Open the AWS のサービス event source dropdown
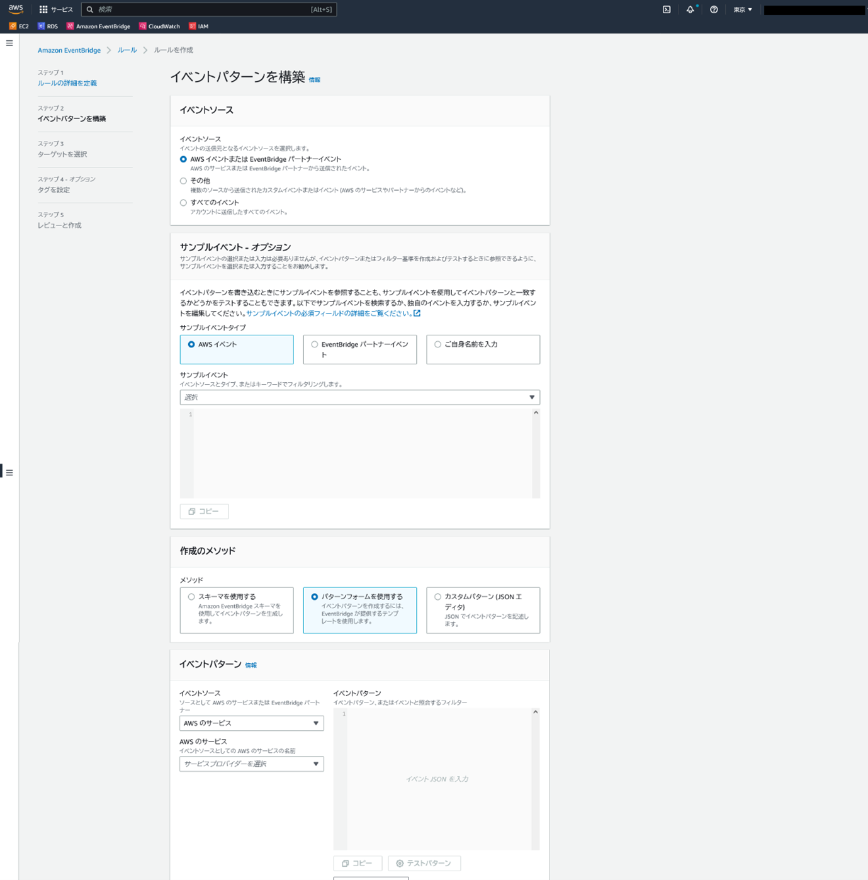The height and width of the screenshot is (880, 868). 251,723
